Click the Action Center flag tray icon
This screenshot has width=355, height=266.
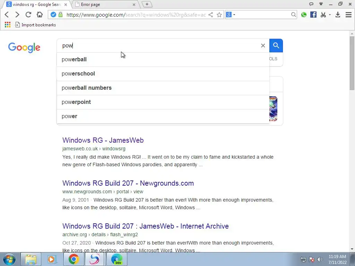pyautogui.click(x=312, y=259)
